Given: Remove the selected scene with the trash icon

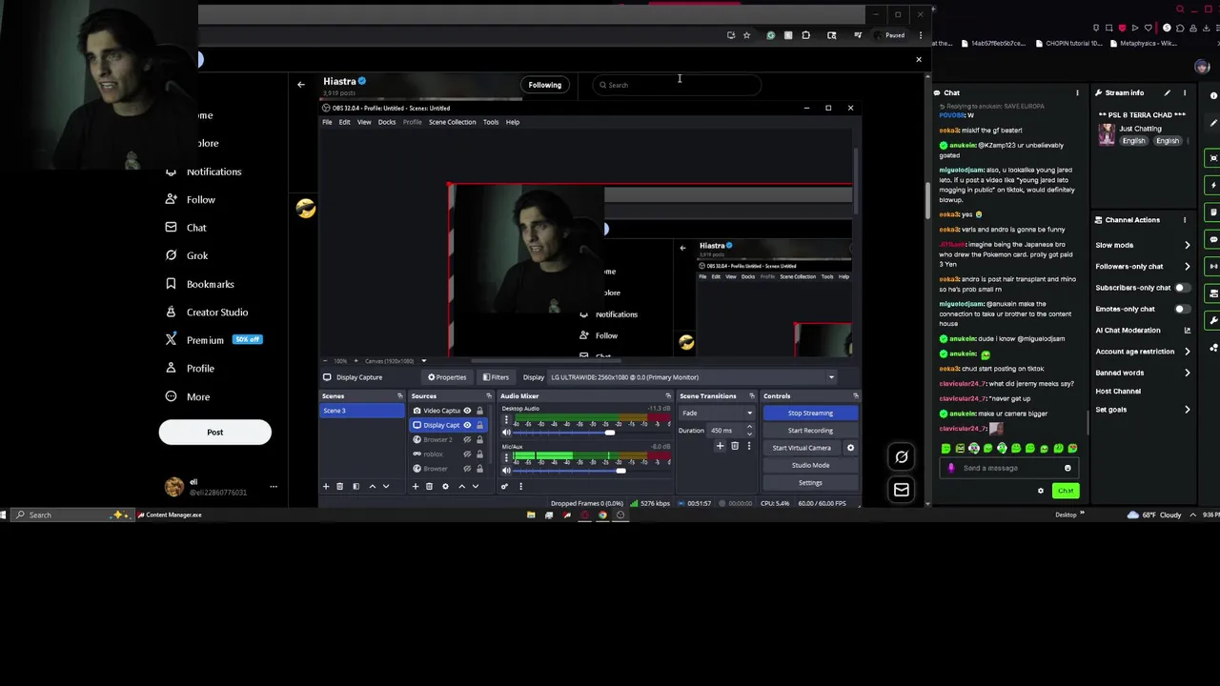Looking at the screenshot, I should click(x=339, y=487).
